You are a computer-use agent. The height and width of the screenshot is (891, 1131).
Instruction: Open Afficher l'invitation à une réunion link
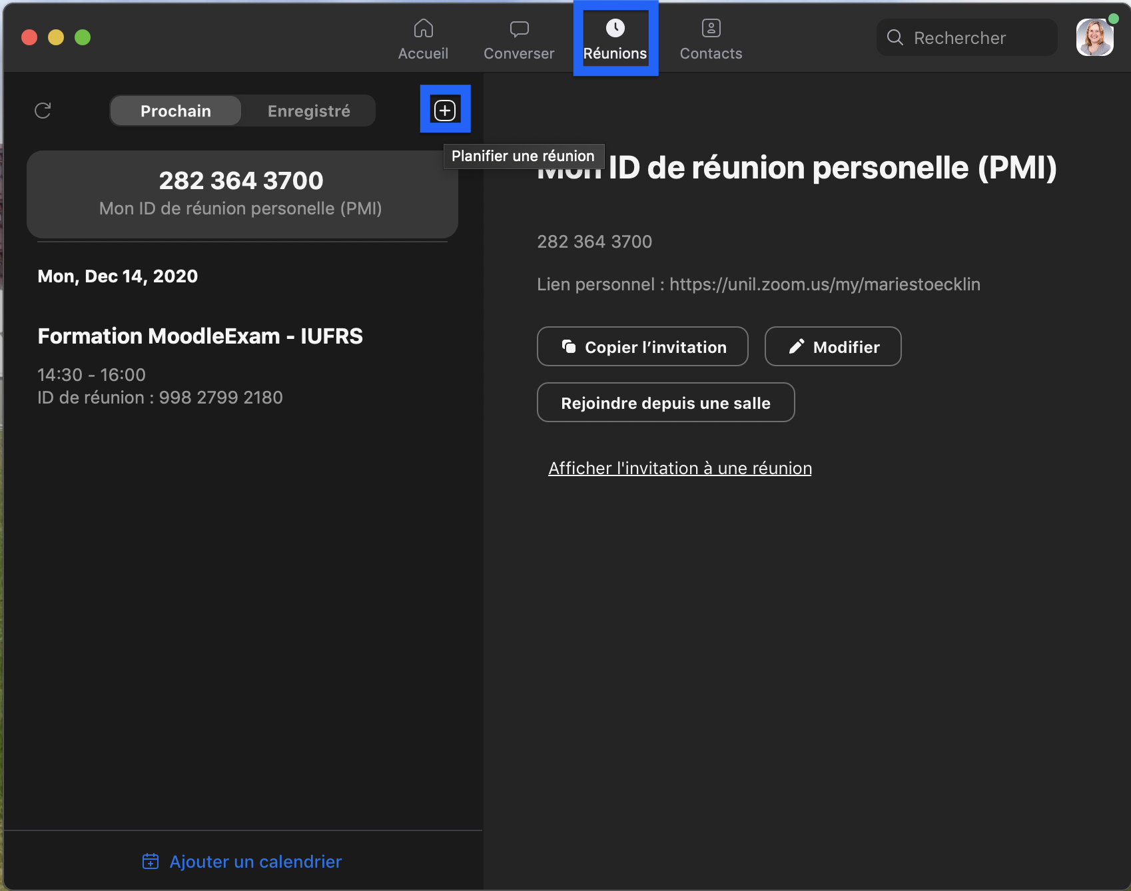(679, 468)
